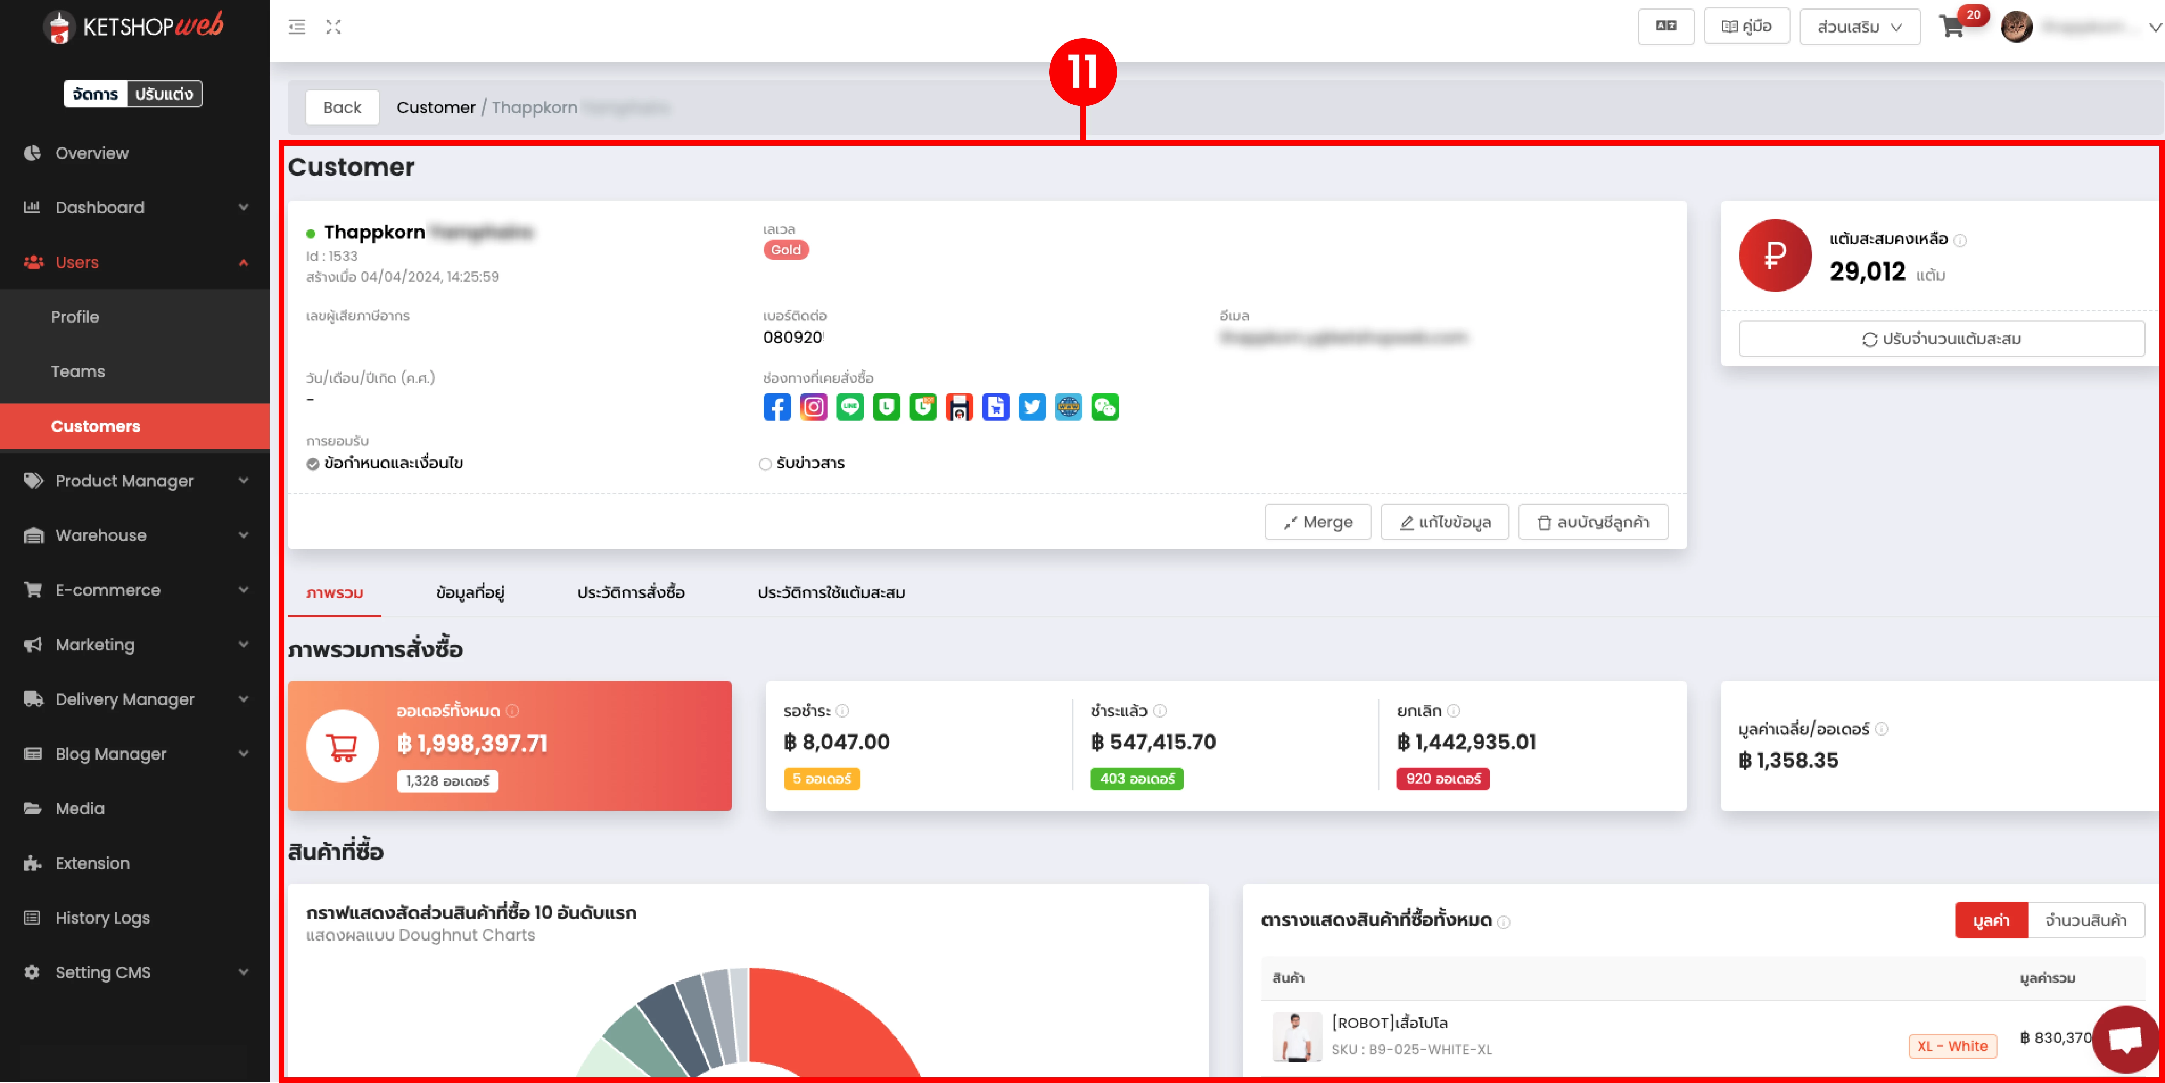Click the red points coin icon
Screen dimensions: 2165x1083
1775,256
